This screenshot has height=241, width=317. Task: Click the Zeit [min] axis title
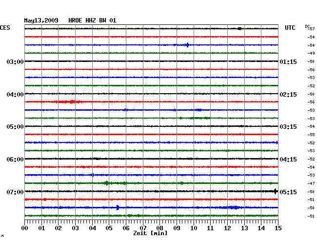pyautogui.click(x=150, y=233)
